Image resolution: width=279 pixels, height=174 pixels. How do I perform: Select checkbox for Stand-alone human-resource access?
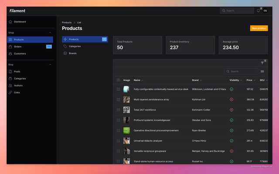118,161
